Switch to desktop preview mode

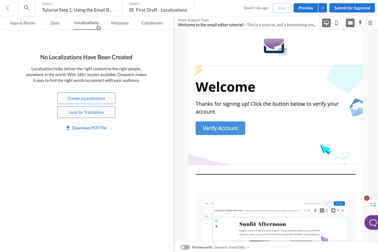pos(326,23)
